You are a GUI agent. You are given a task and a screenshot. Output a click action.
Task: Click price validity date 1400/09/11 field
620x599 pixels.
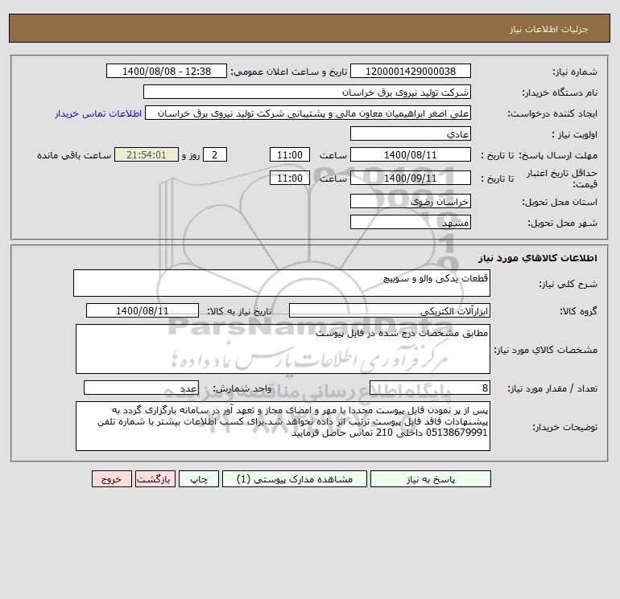point(411,178)
